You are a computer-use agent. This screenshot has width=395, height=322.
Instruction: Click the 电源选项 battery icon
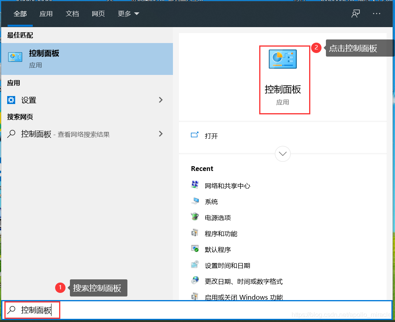(x=195, y=216)
